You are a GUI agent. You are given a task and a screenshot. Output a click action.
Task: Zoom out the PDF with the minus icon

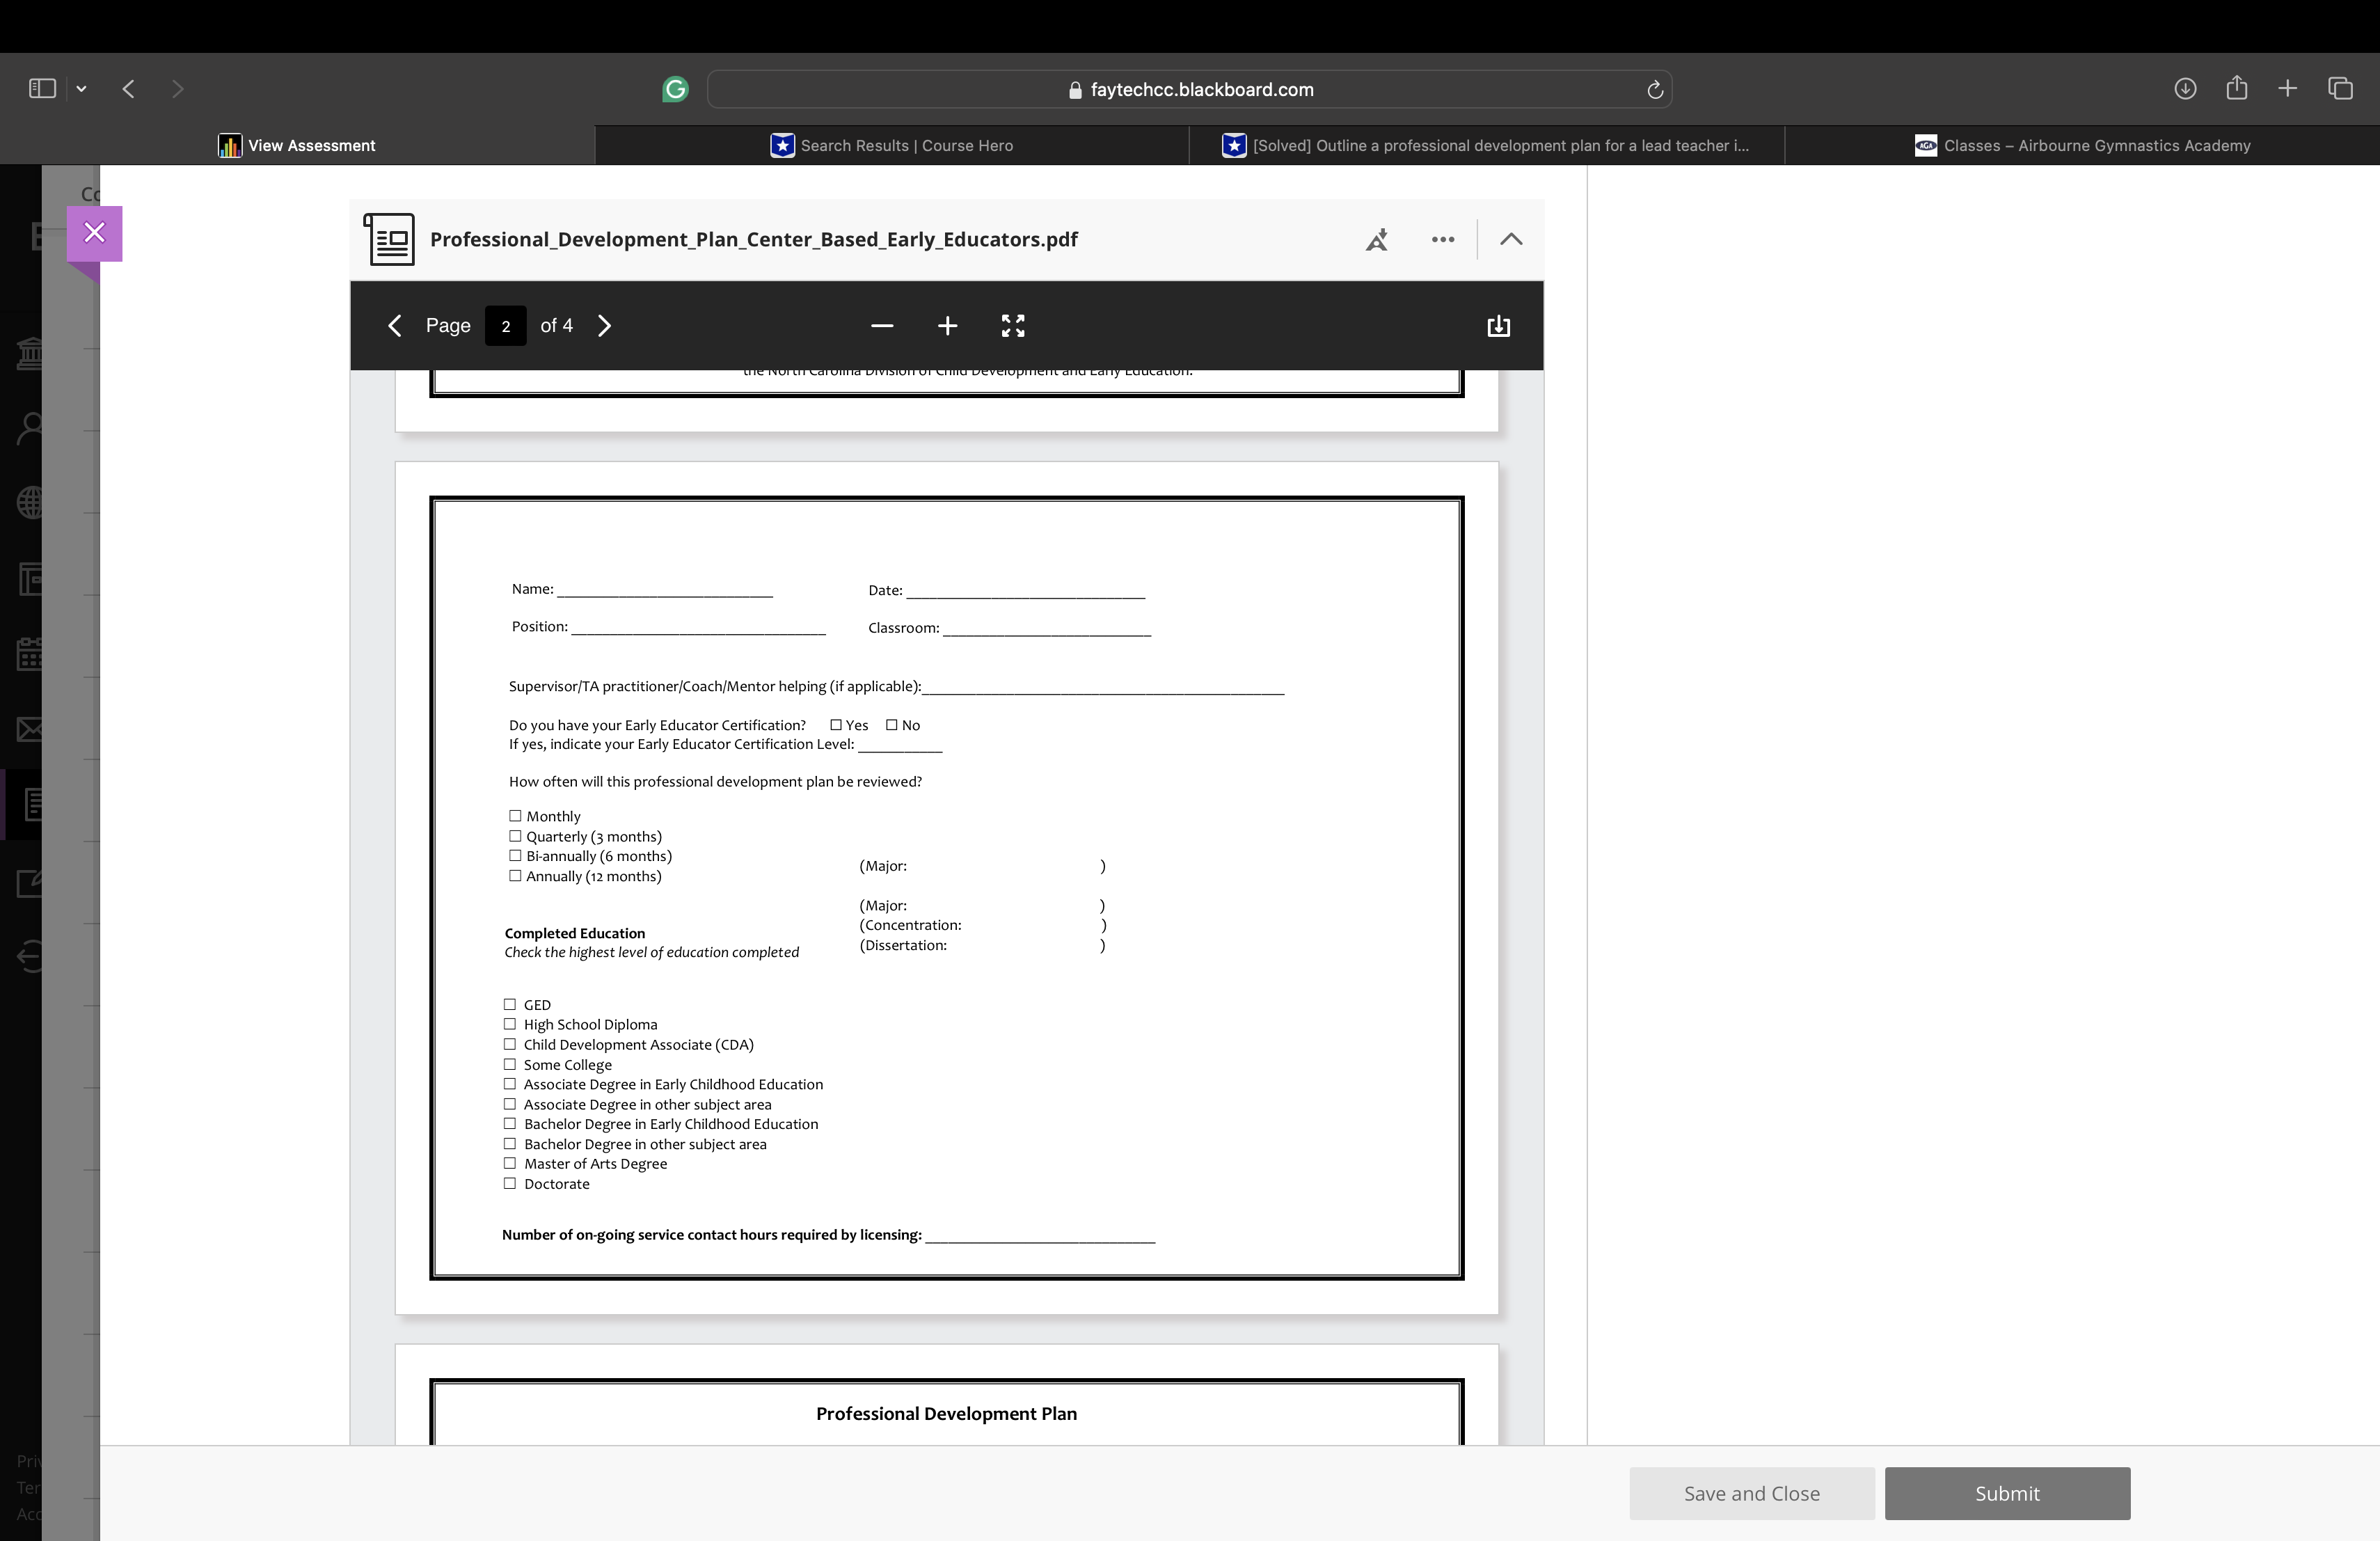[x=881, y=326]
